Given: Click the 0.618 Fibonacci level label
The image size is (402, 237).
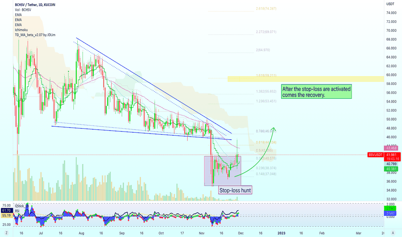Looking at the screenshot, I should coord(266,142).
